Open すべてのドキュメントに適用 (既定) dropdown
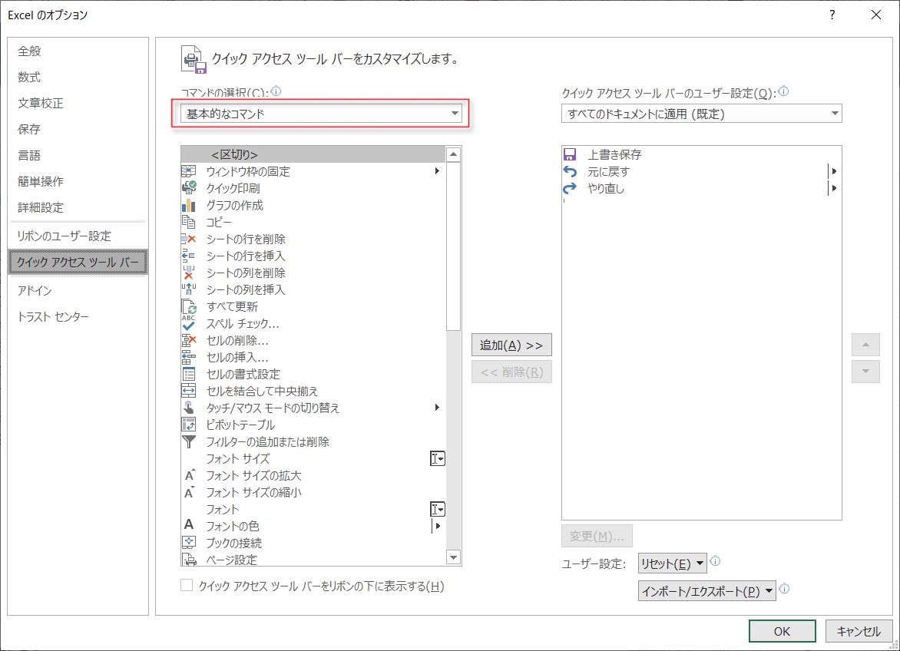This screenshot has width=900, height=651. pos(701,114)
